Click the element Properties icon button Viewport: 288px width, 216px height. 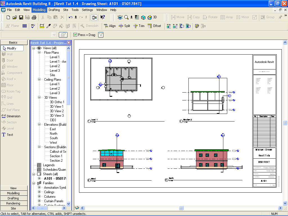[x=63, y=35]
